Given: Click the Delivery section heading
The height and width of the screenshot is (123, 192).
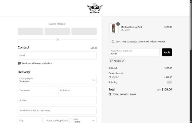Looking at the screenshot, I should coord(24,72).
